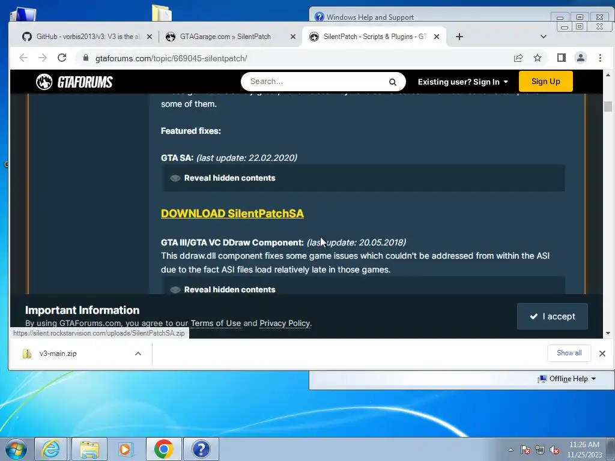The height and width of the screenshot is (461, 615).
Task: Click the browser back arrow
Action: pyautogui.click(x=23, y=58)
